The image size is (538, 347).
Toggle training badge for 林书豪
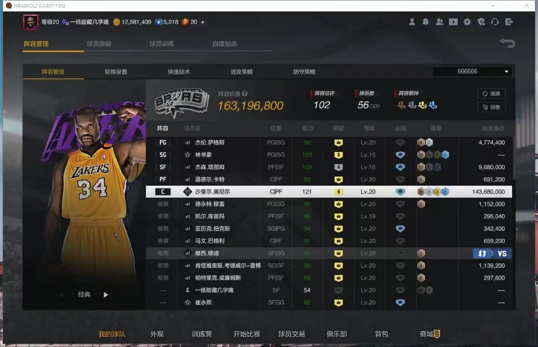pos(400,155)
